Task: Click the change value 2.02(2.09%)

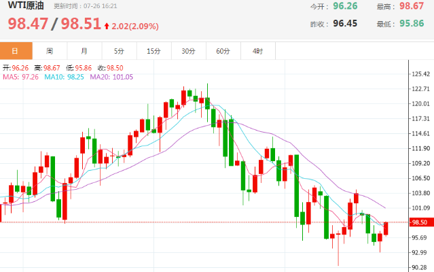Action: [x=135, y=27]
